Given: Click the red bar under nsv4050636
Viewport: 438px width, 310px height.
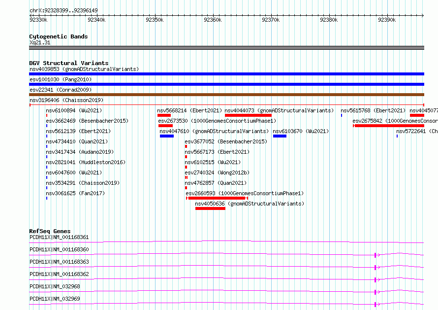Looking at the screenshot, I should coord(210,208).
